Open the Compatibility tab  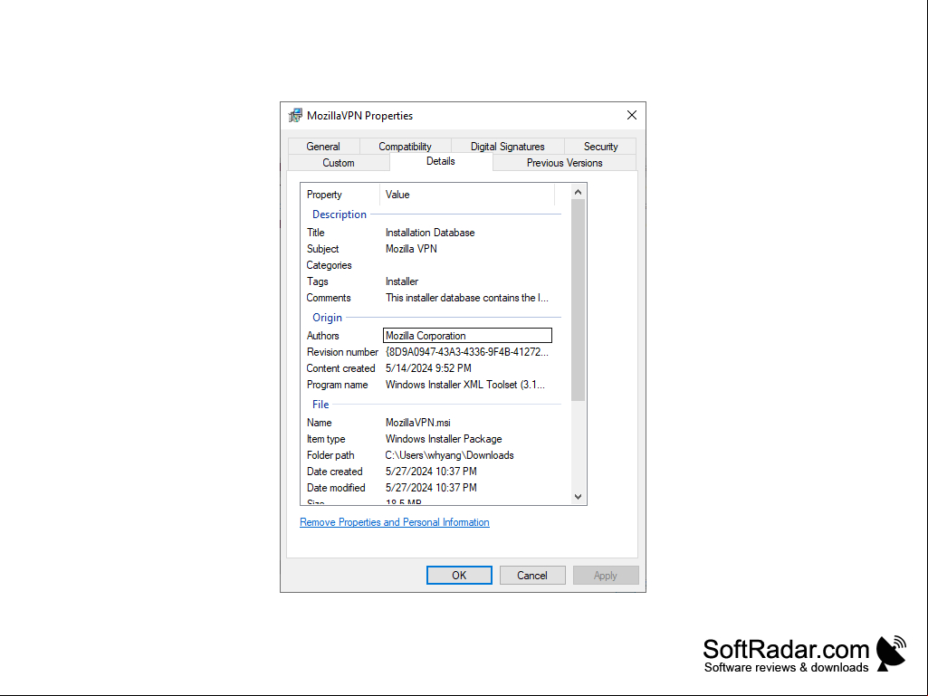tap(405, 147)
